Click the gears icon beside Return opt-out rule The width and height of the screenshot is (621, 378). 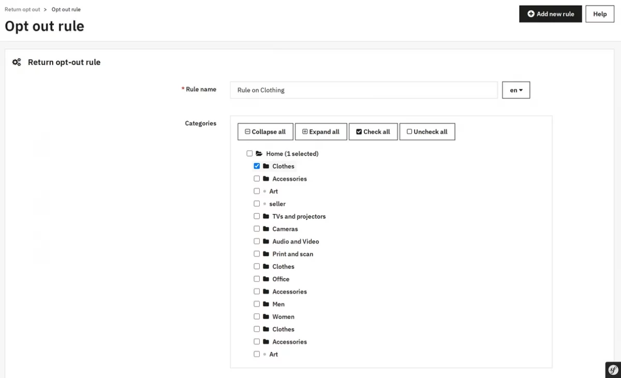pyautogui.click(x=17, y=62)
